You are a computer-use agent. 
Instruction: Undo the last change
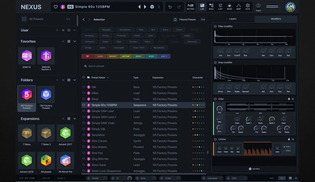(170, 7)
